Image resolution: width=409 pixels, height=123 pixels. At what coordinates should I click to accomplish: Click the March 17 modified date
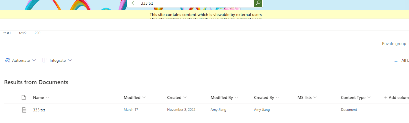pyautogui.click(x=131, y=110)
